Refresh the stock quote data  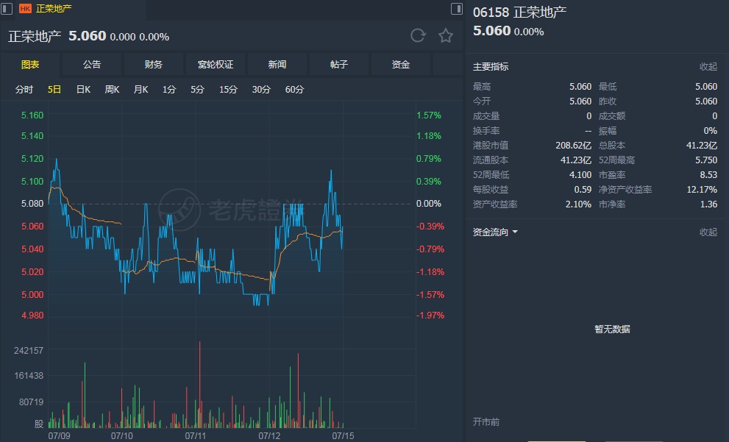click(418, 36)
